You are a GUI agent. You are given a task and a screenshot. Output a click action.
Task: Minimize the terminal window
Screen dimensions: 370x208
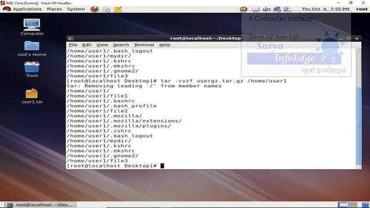coord(341,39)
